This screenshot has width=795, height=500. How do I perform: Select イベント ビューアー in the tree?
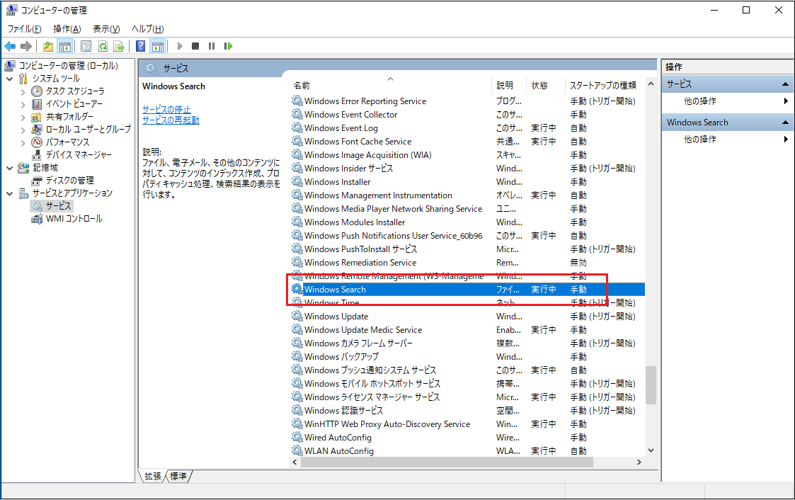point(74,104)
